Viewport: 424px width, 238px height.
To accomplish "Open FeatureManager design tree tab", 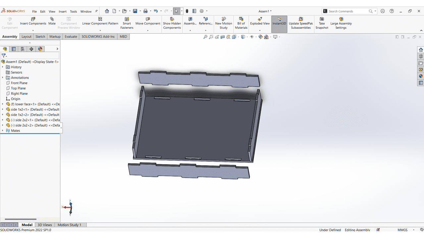I will [5, 49].
